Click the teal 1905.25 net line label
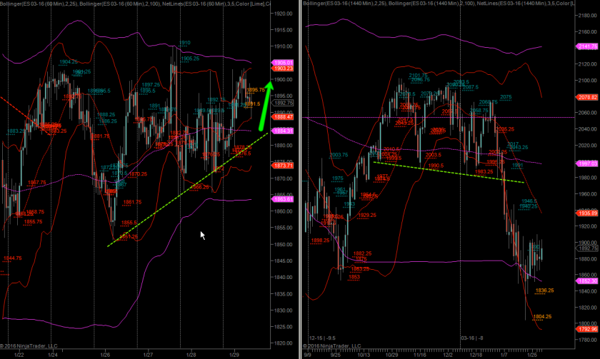 190,59
